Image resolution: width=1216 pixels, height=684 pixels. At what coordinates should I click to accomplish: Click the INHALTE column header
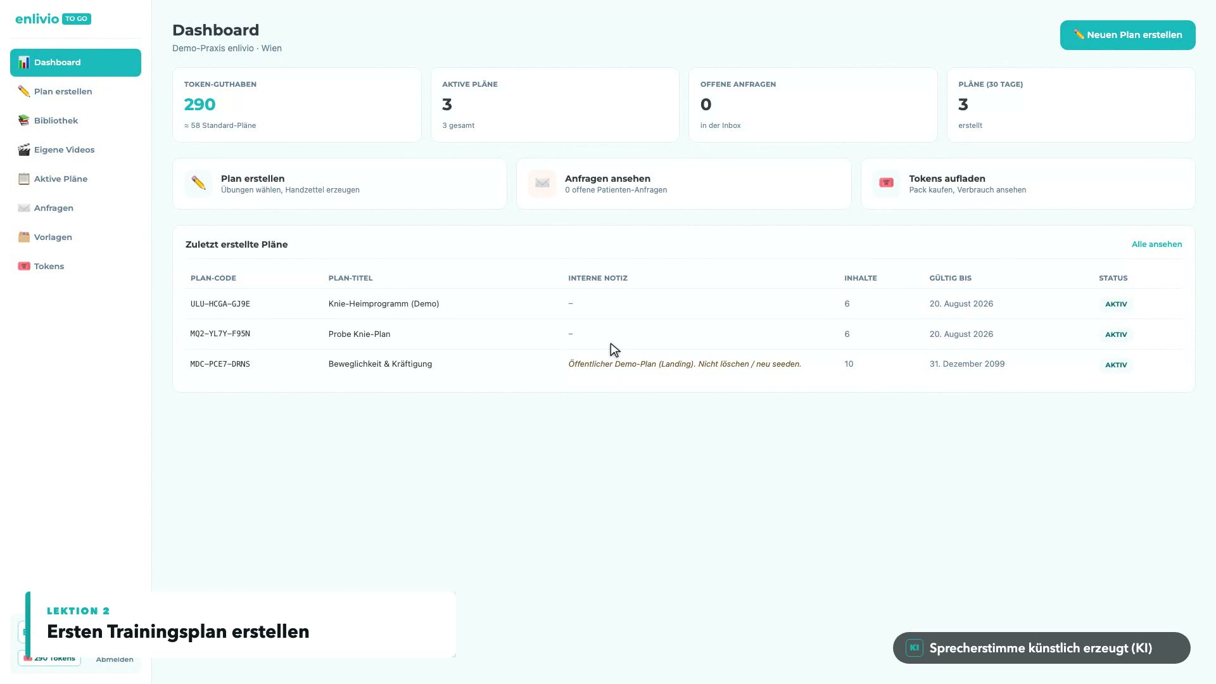860,278
